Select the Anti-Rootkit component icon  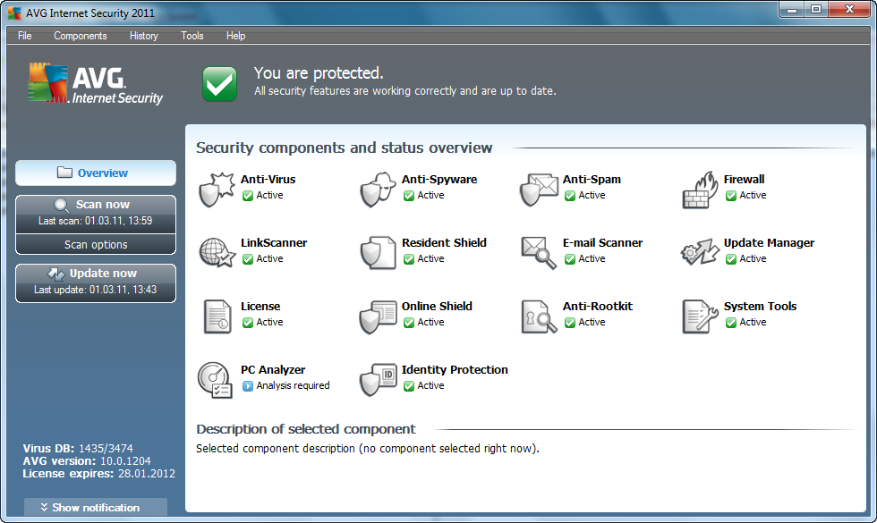pos(538,316)
